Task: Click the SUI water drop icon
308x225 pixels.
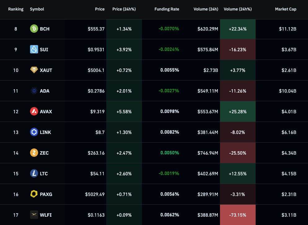Action: point(34,49)
